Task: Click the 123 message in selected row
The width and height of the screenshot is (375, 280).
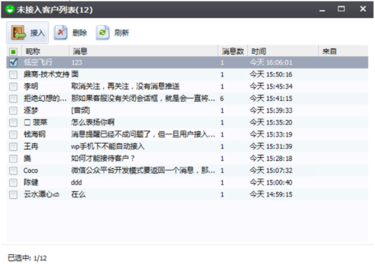Action: pos(77,63)
